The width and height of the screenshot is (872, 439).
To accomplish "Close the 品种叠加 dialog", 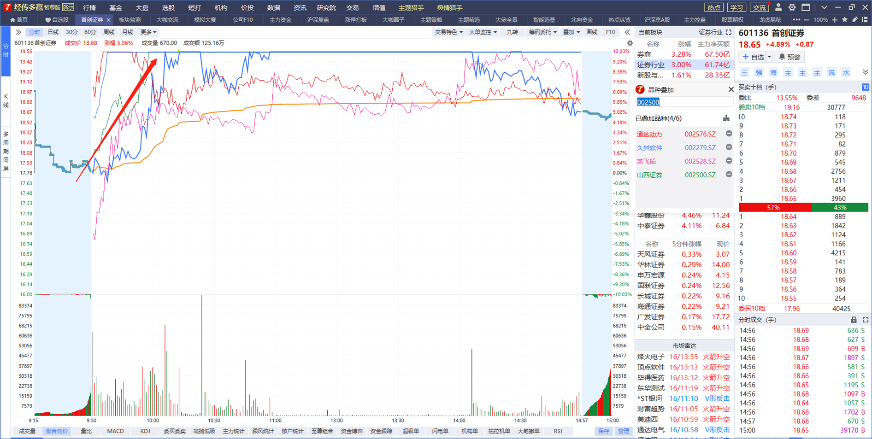I will pyautogui.click(x=731, y=89).
